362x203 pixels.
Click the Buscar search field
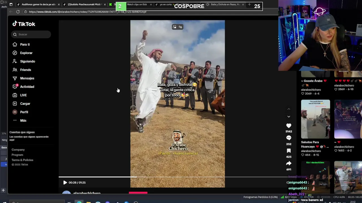pyautogui.click(x=31, y=34)
